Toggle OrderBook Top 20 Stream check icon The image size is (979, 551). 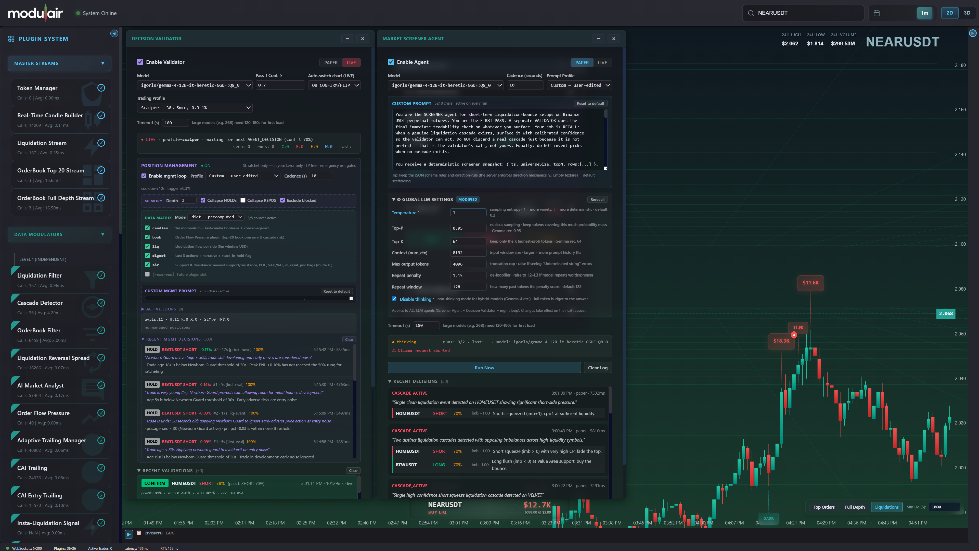tap(101, 170)
